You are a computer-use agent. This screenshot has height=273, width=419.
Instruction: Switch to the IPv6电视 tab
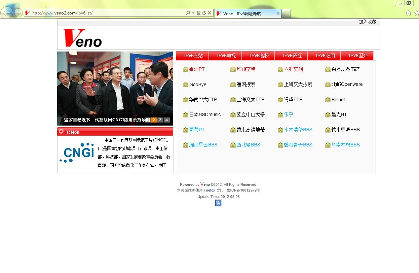226,56
